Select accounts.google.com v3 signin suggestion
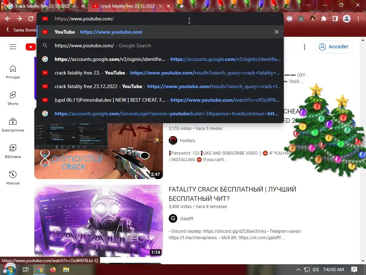 (160, 59)
